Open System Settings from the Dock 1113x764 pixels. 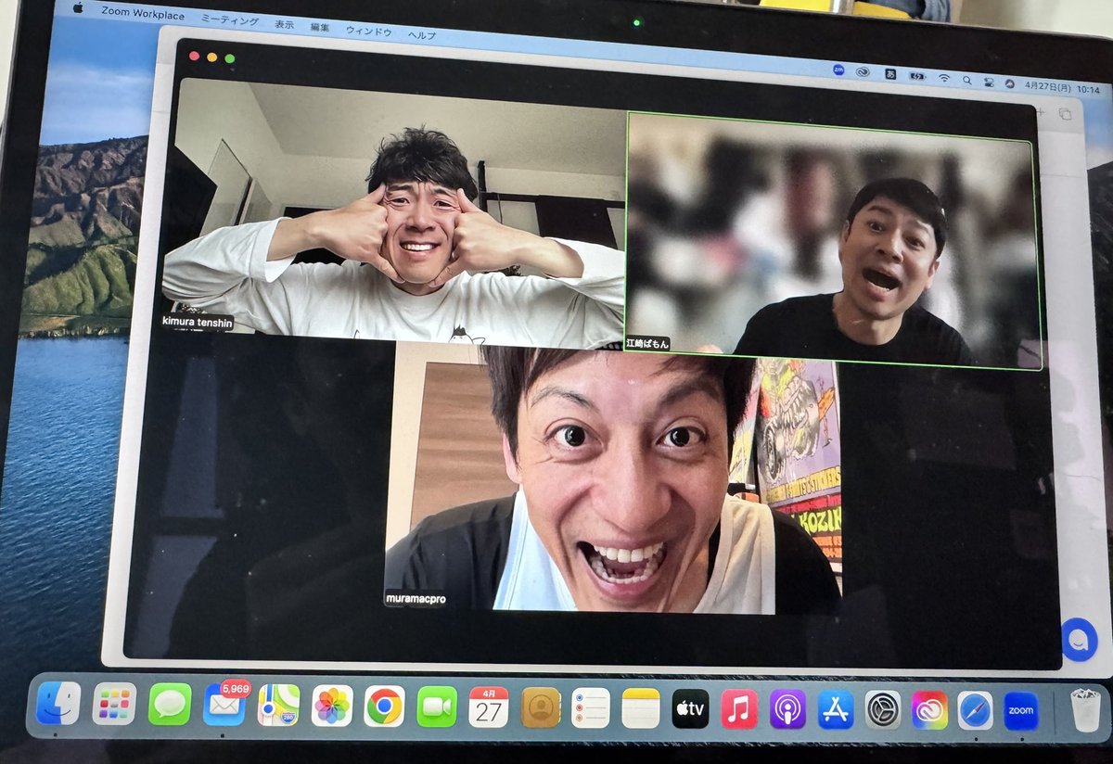coord(883,709)
